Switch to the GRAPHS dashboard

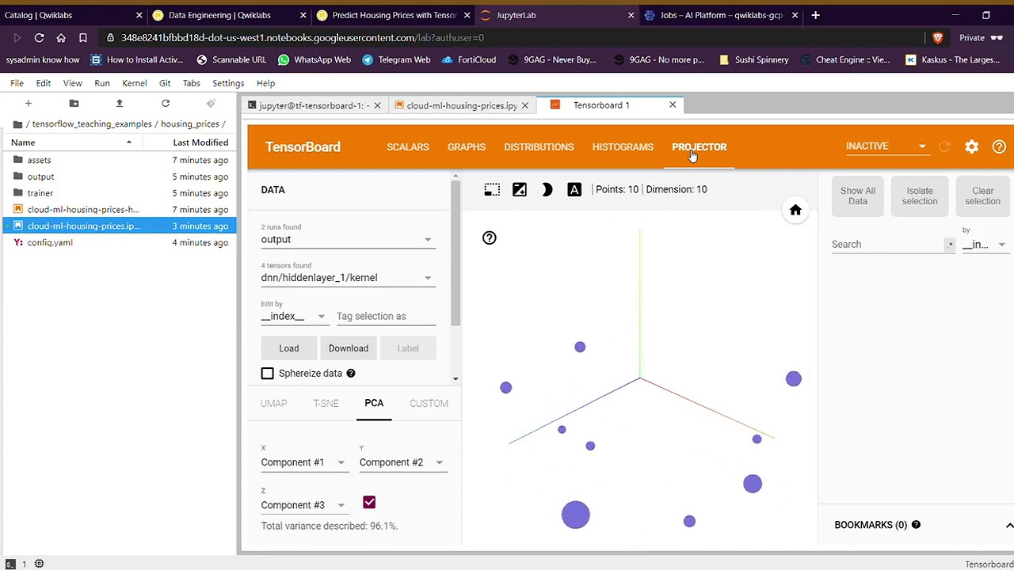tap(467, 147)
